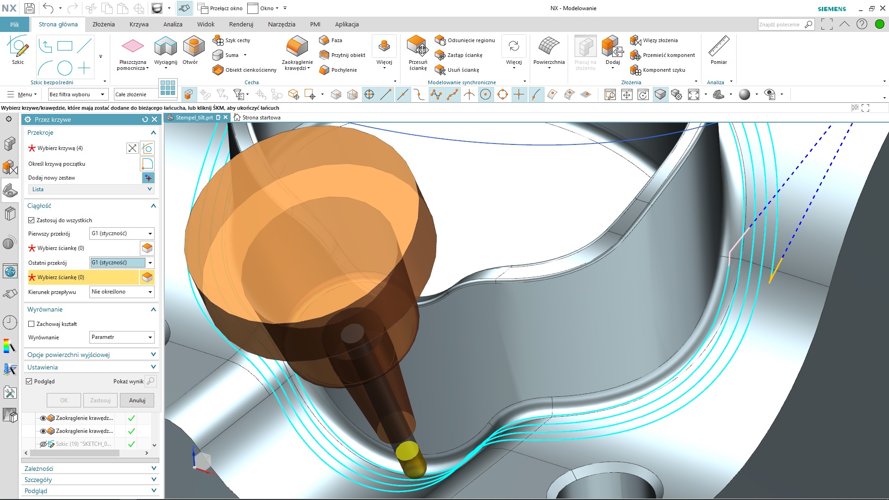Expand the Ustawienia section
Viewport: 889px width, 500px height.
pos(91,367)
